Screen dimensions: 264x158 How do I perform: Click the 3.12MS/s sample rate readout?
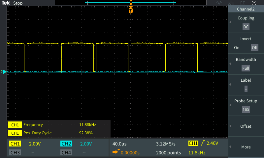click(x=166, y=144)
